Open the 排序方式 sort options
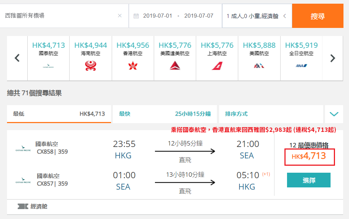 [271, 114]
